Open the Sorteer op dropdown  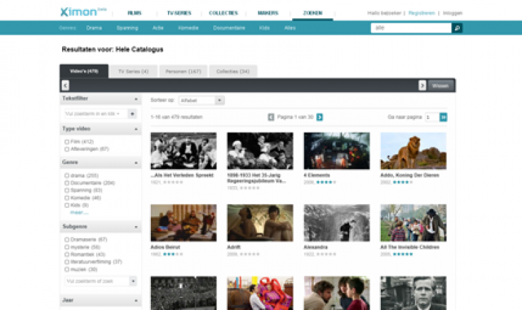[201, 101]
